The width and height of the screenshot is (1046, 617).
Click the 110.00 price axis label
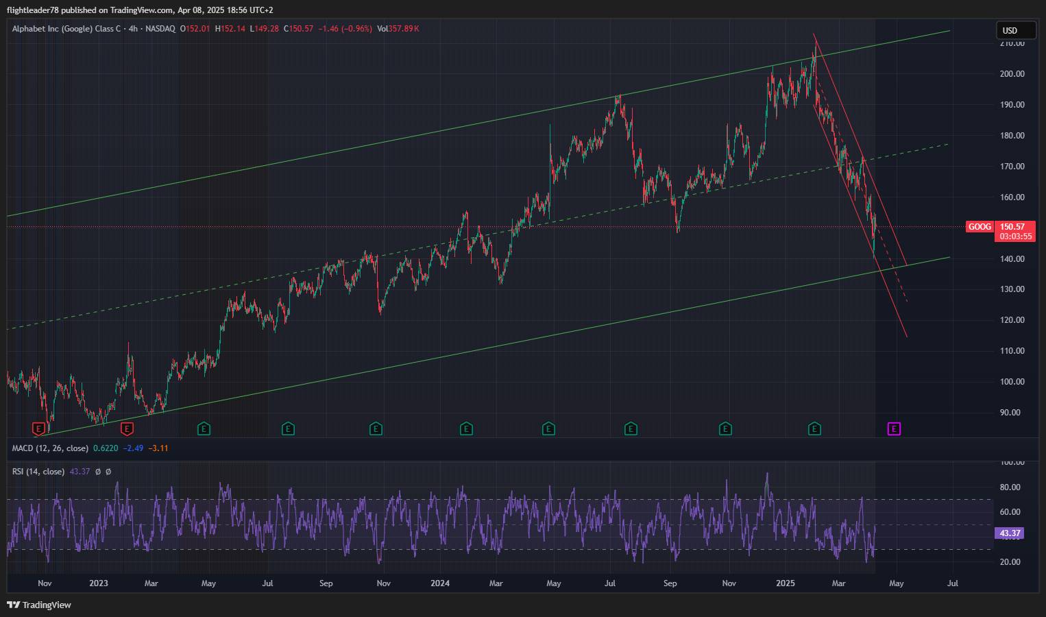(1012, 351)
